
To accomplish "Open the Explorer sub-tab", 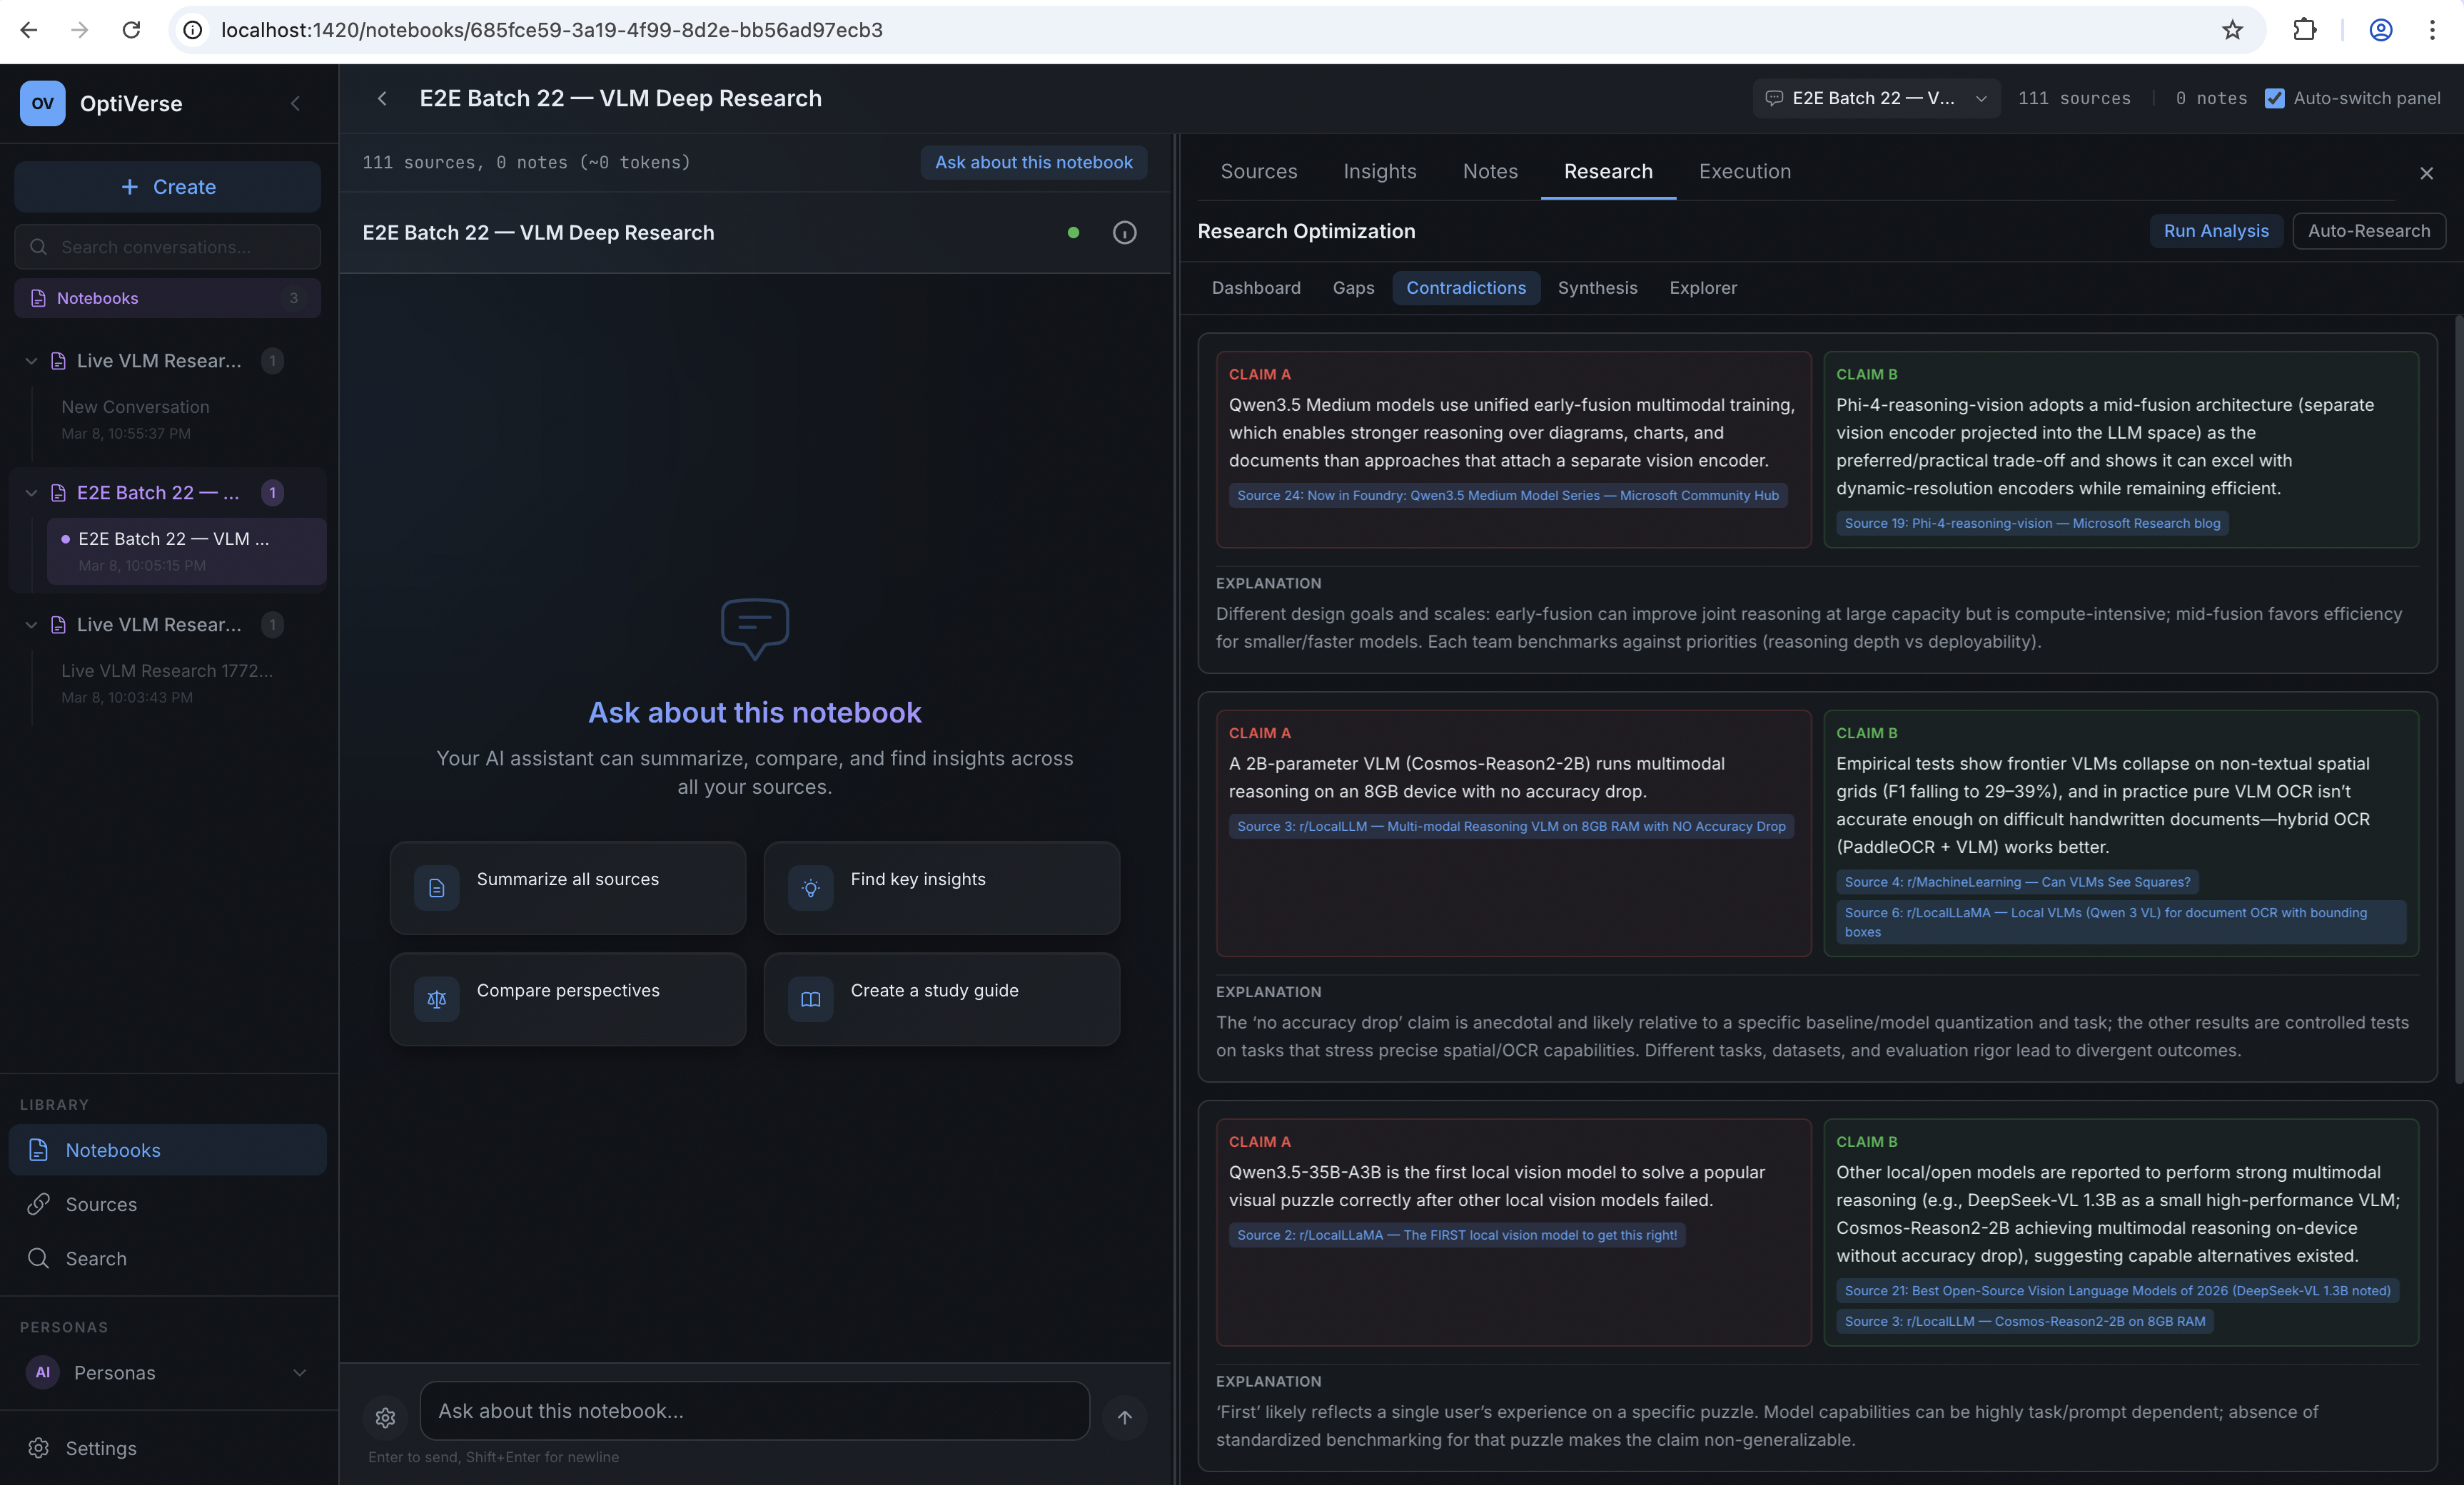I will 1702,288.
